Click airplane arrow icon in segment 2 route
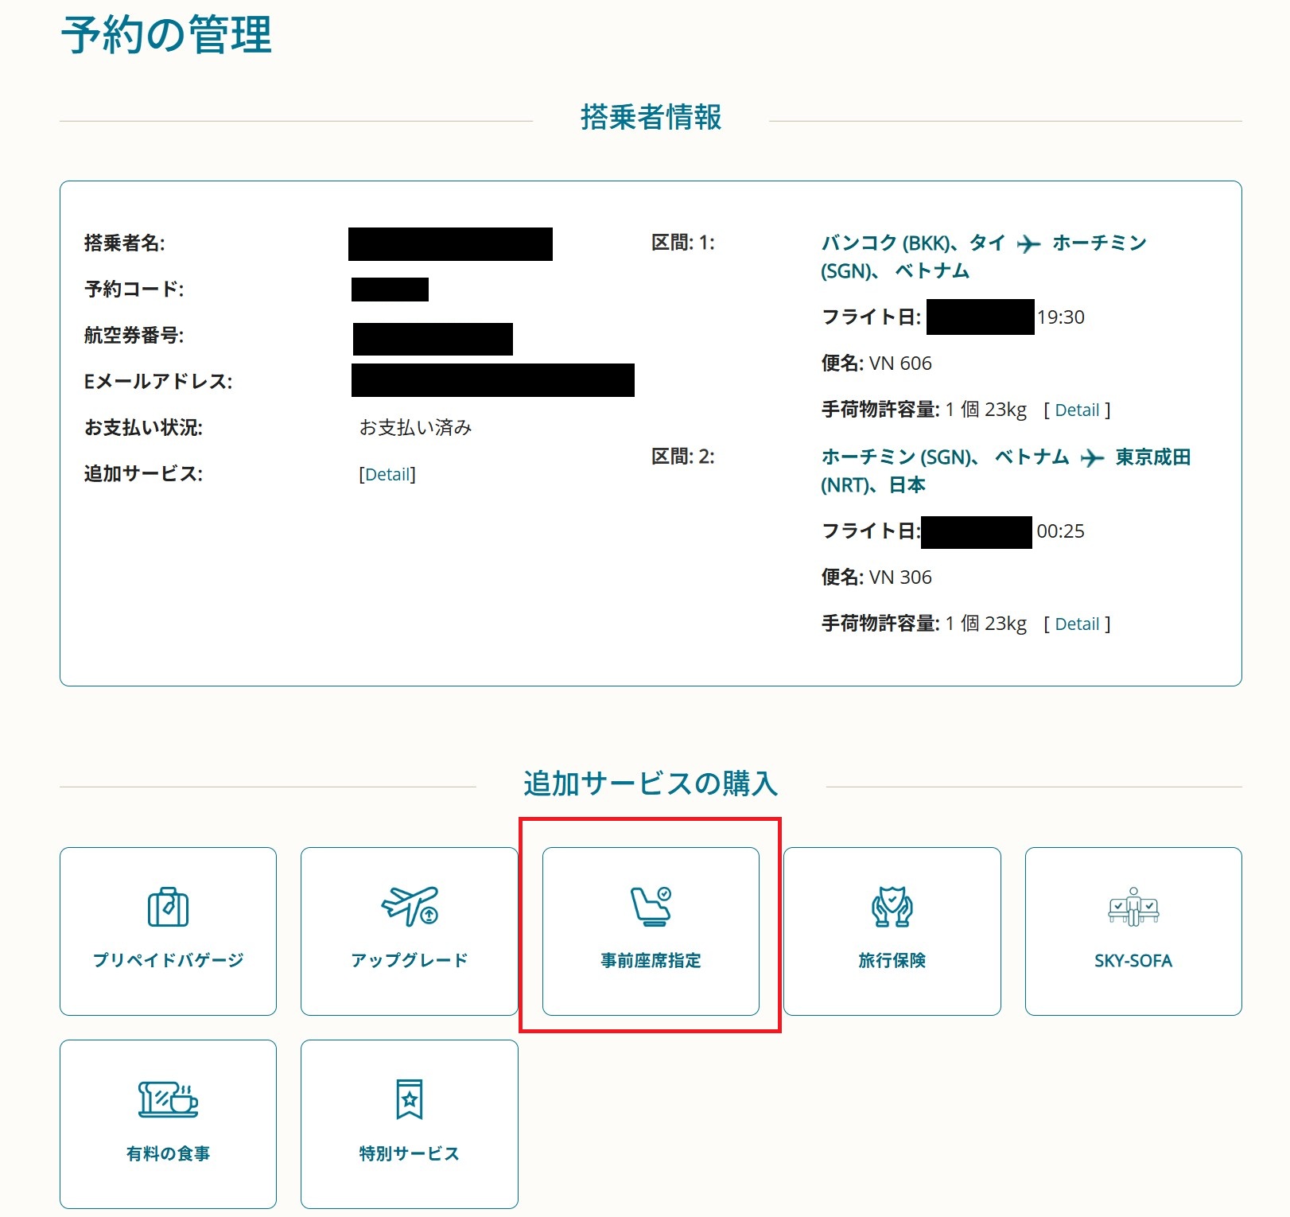Viewport: 1290px width, 1217px height. coord(1092,457)
